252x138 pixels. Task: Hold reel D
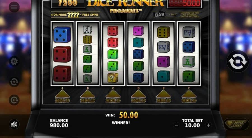138,96
